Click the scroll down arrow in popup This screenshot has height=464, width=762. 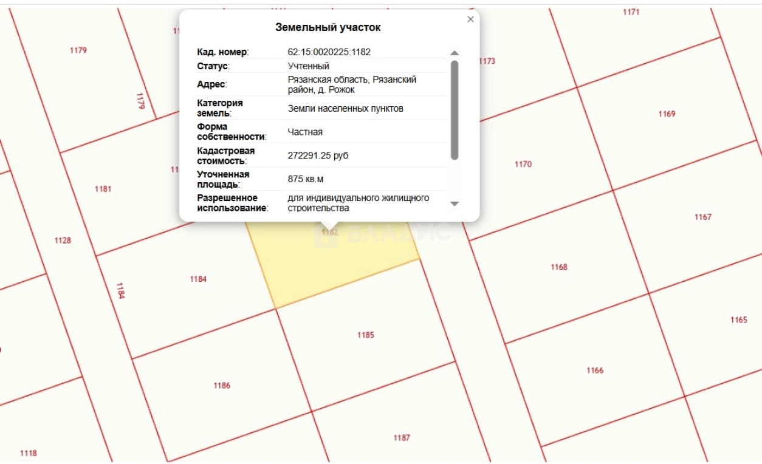coord(455,204)
